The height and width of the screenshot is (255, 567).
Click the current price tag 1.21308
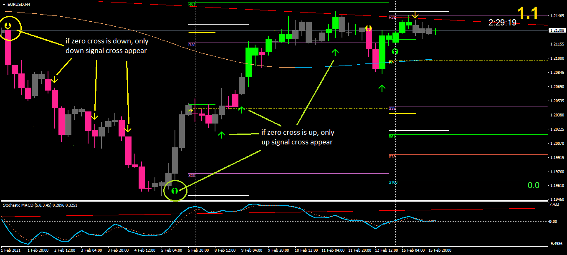[557, 30]
